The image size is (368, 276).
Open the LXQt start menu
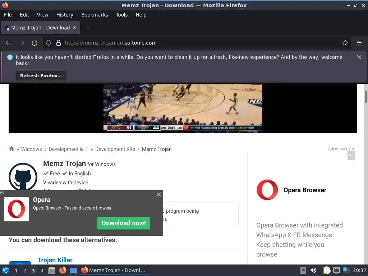tap(6, 270)
